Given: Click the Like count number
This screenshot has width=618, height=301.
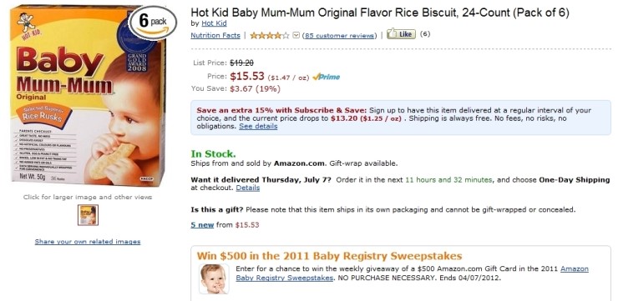Looking at the screenshot, I should click(x=425, y=34).
